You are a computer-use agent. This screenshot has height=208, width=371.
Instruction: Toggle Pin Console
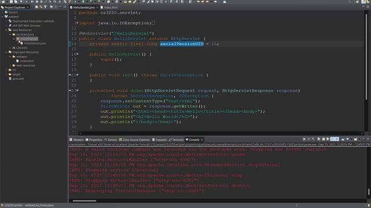343,139
